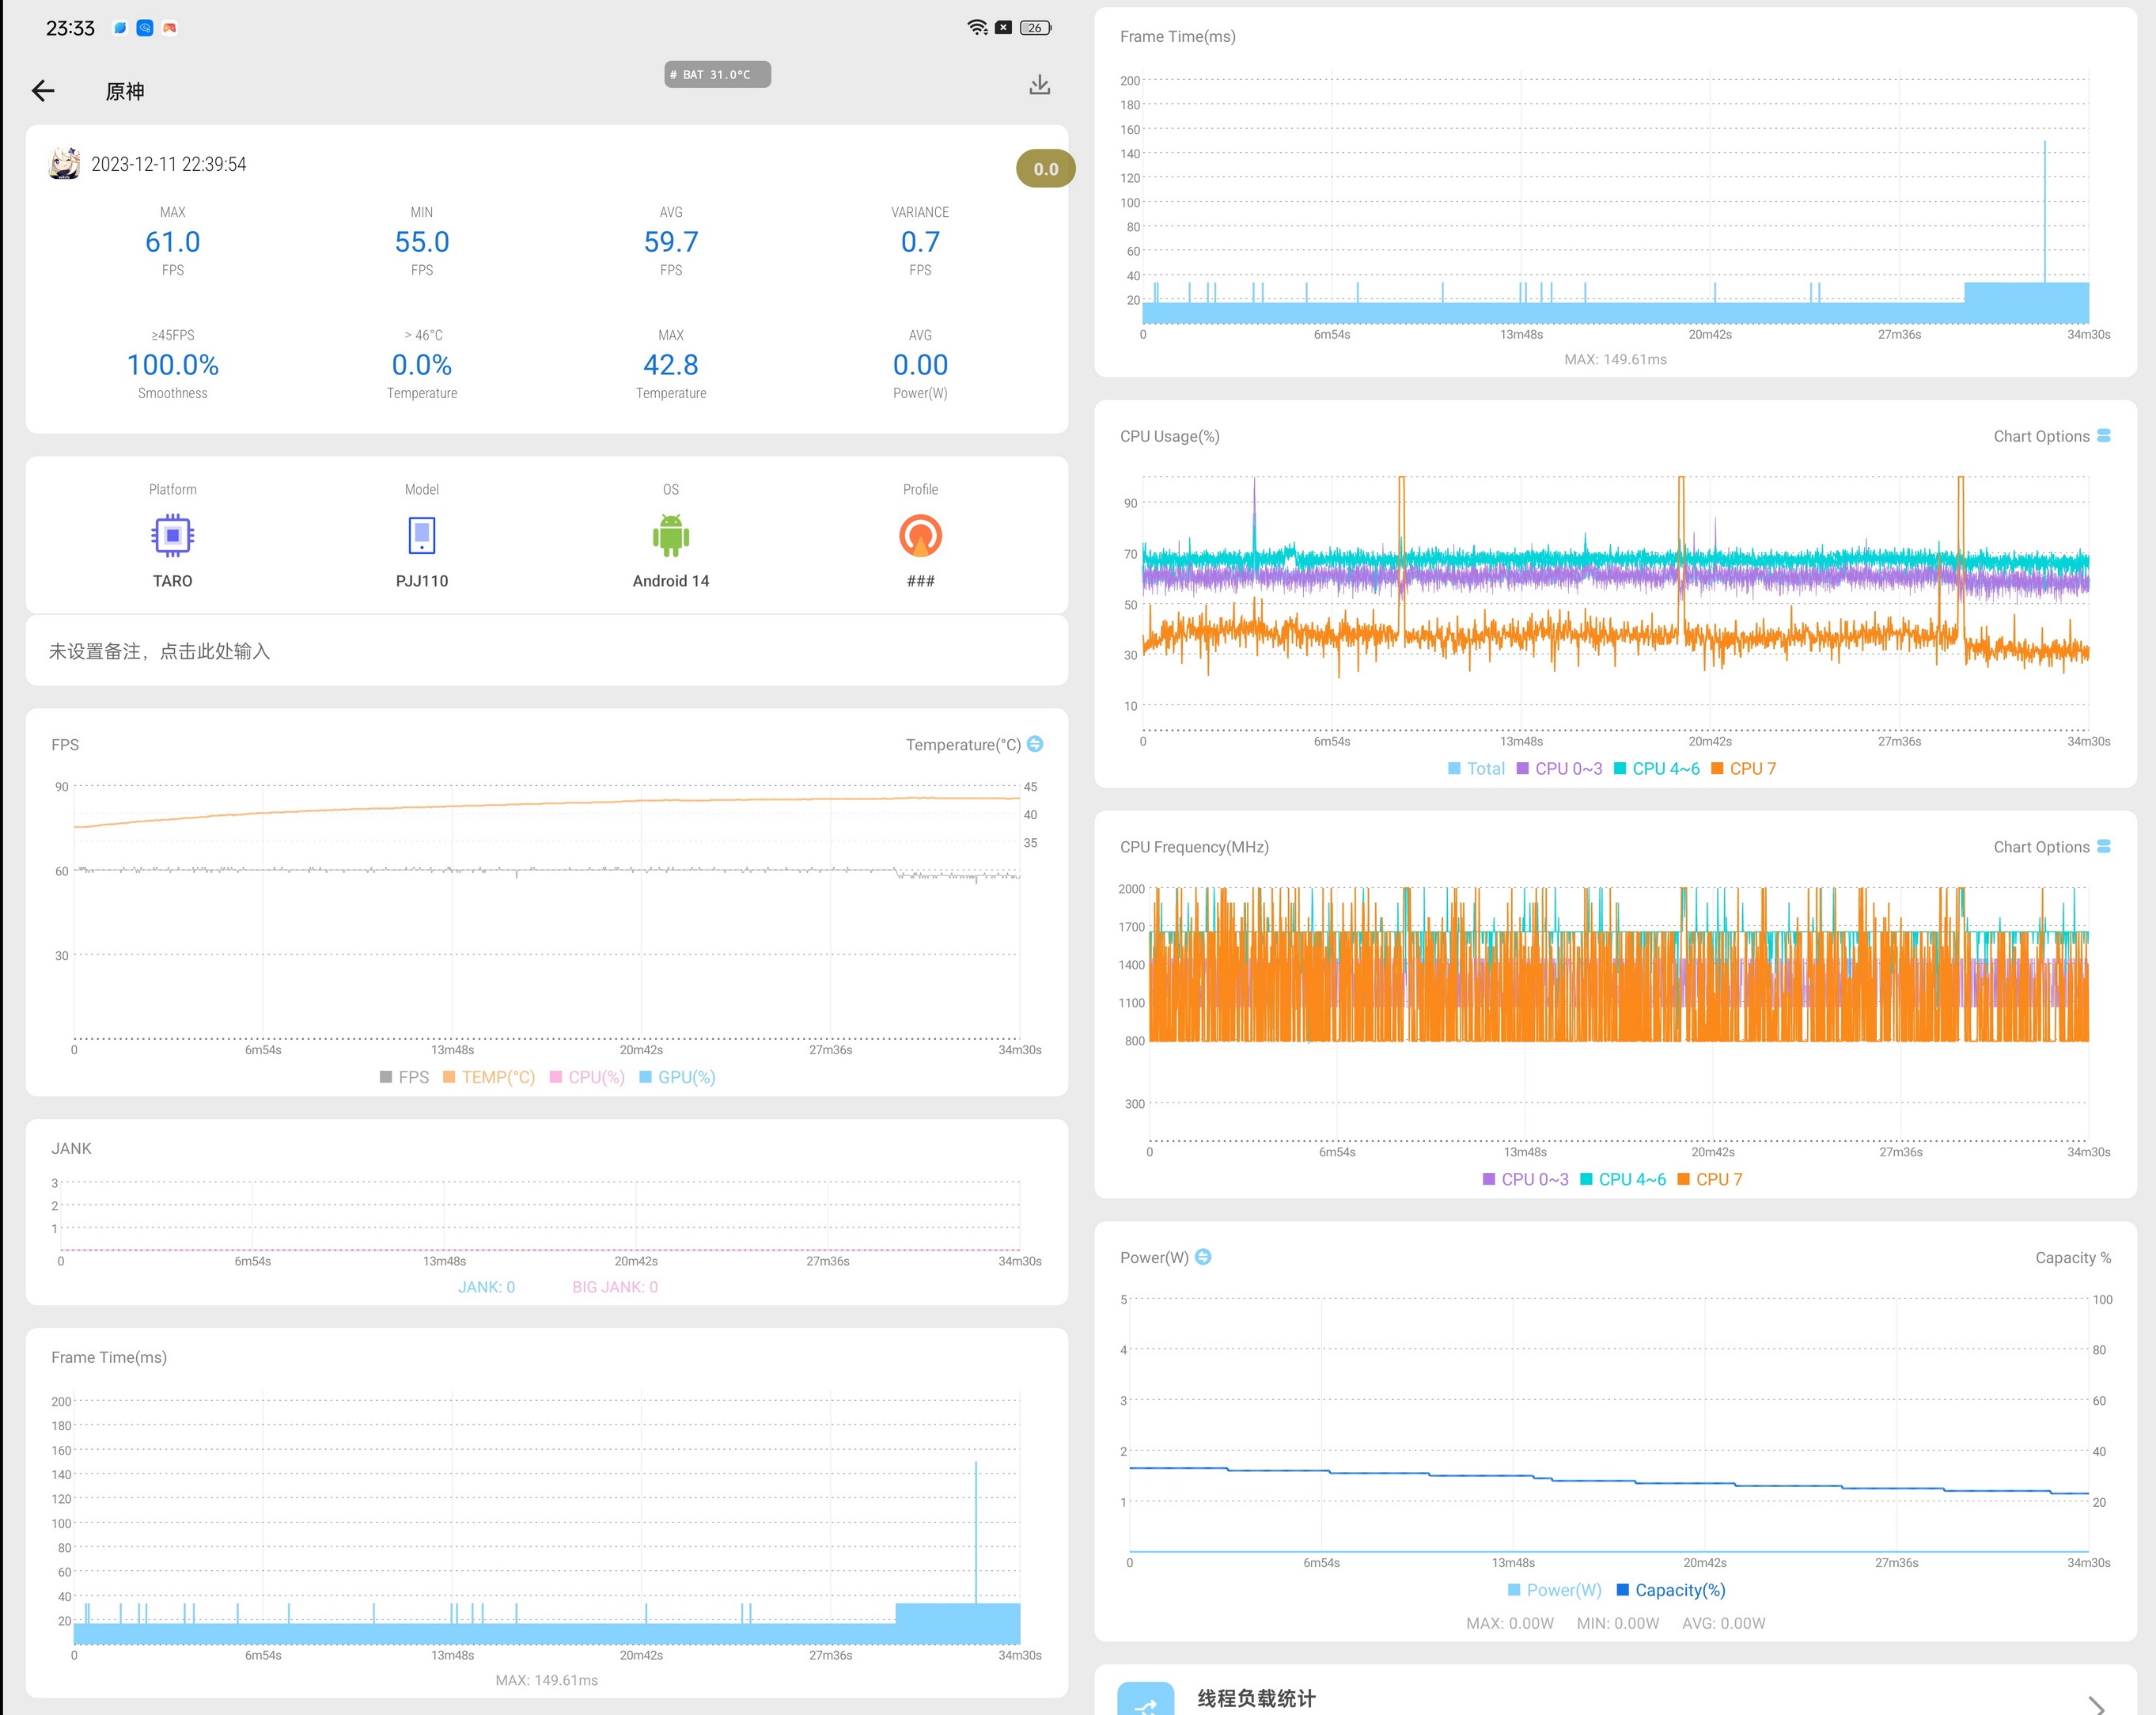Toggle CPU(%) series in FPS legend

click(587, 1077)
